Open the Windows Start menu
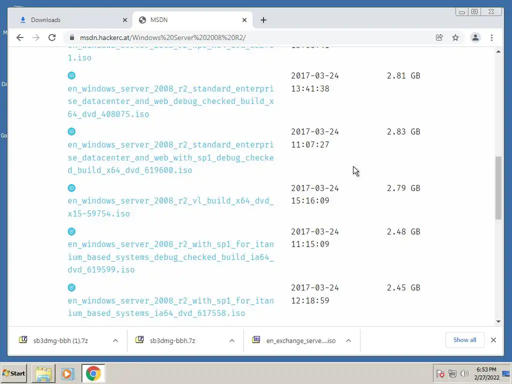 (13, 373)
